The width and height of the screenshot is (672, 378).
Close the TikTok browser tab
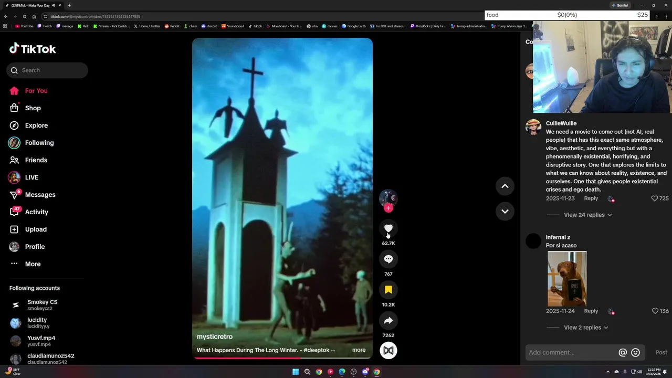tap(60, 5)
